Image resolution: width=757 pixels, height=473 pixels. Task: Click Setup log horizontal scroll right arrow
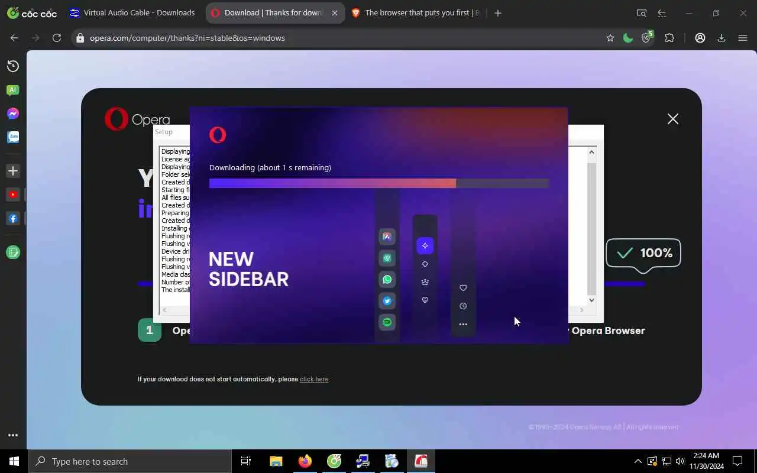(x=582, y=310)
